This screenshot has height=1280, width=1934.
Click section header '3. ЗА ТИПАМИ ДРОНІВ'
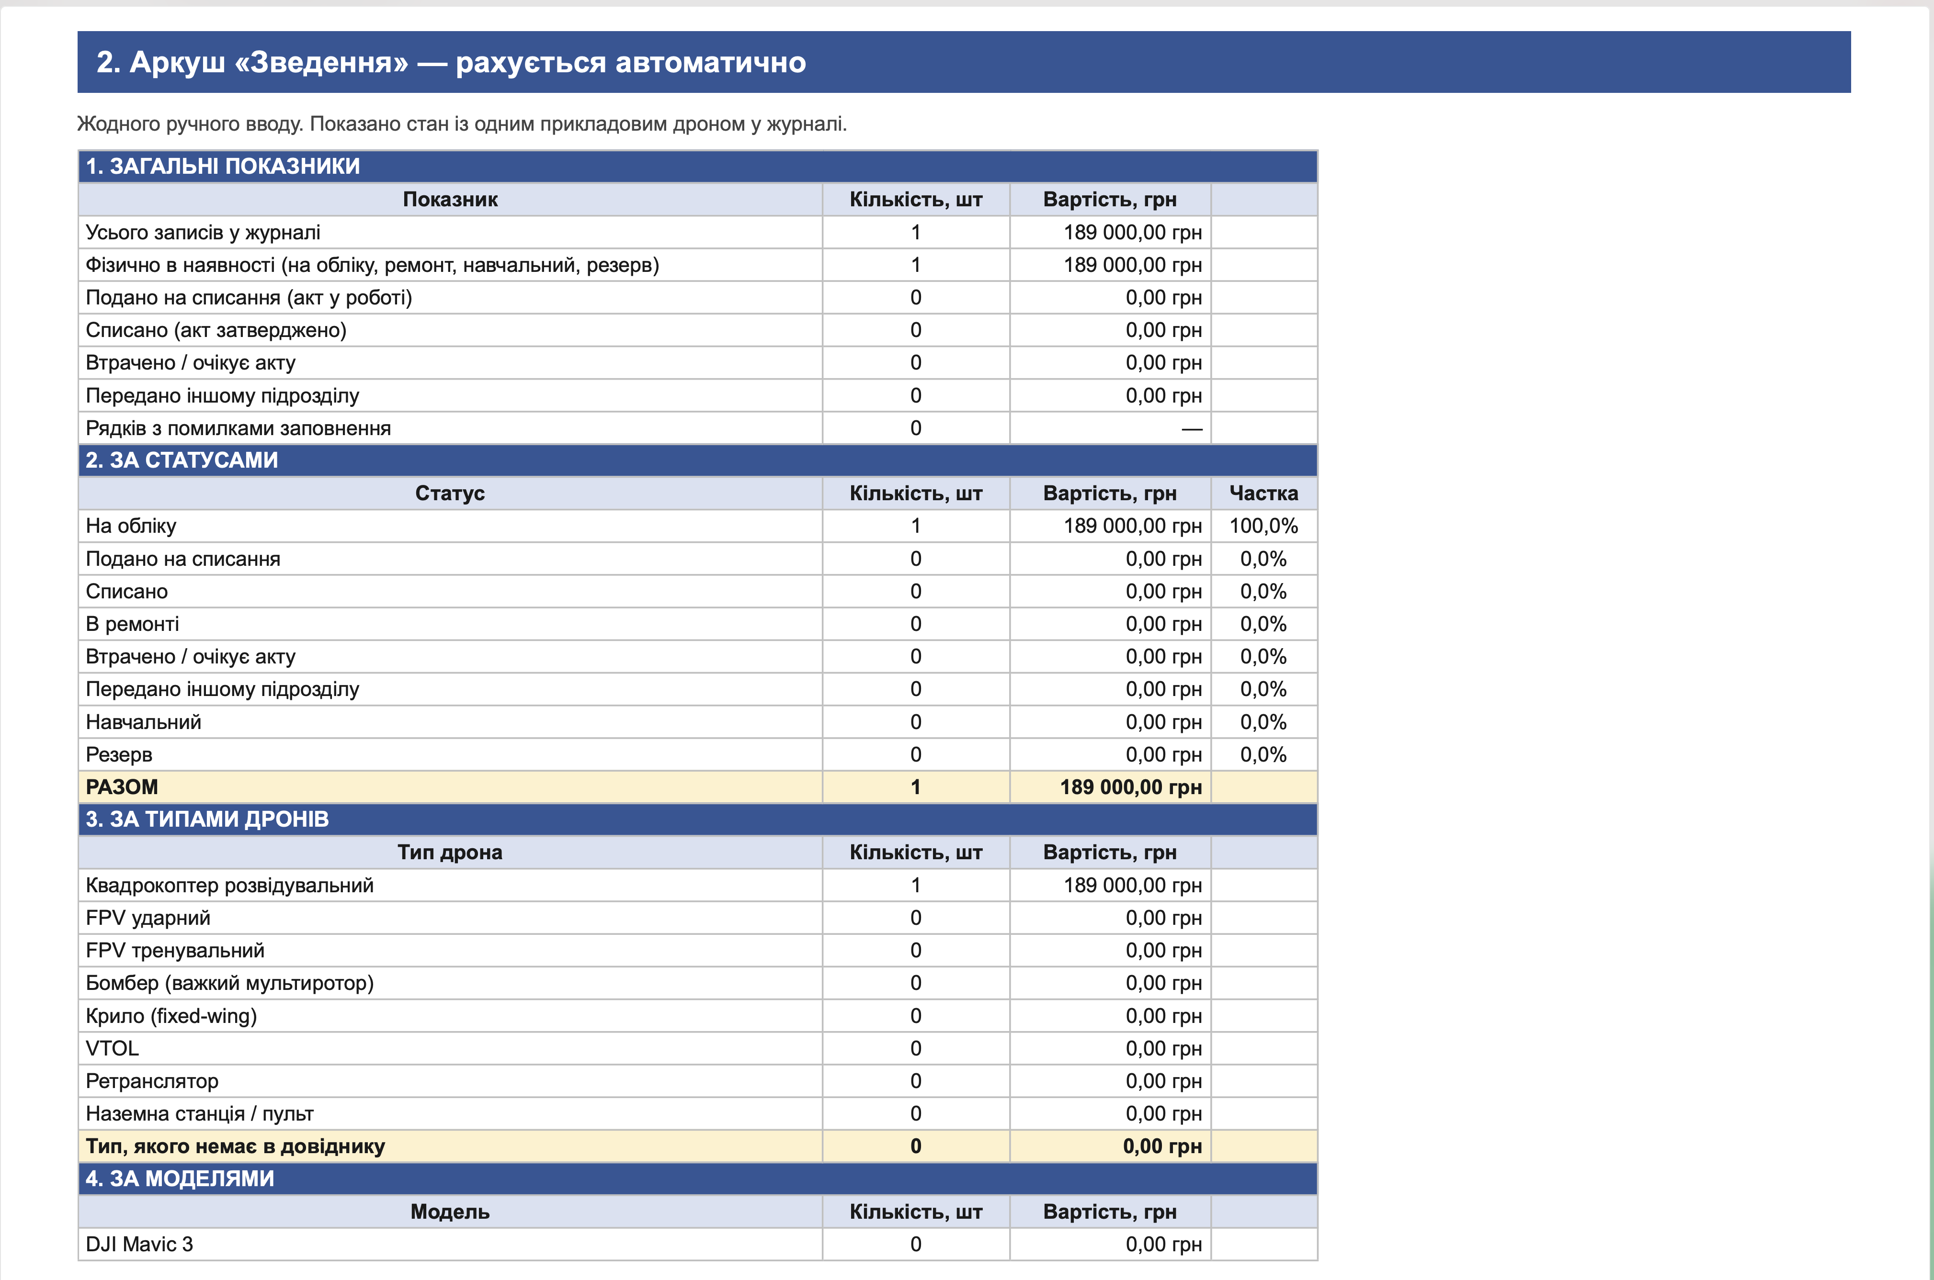[697, 820]
